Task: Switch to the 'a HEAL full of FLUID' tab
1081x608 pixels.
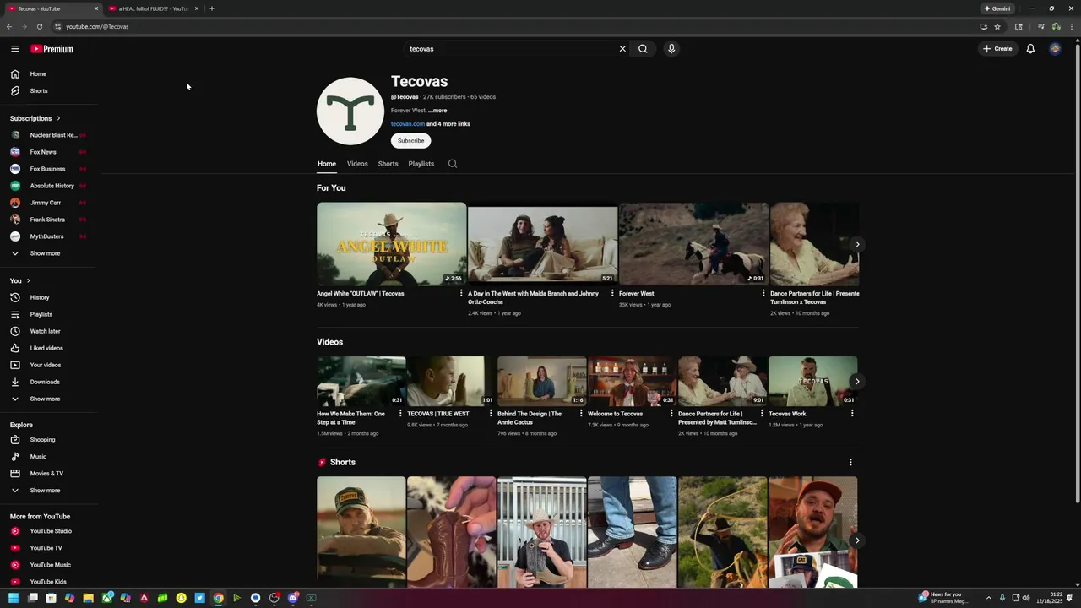Action: 152,8
